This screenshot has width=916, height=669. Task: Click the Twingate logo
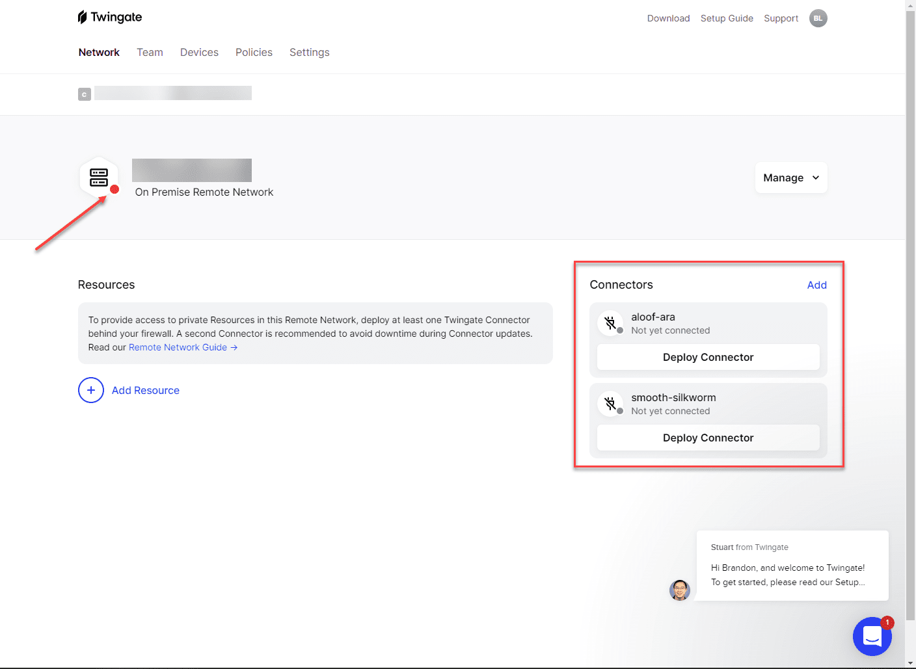[x=109, y=17]
